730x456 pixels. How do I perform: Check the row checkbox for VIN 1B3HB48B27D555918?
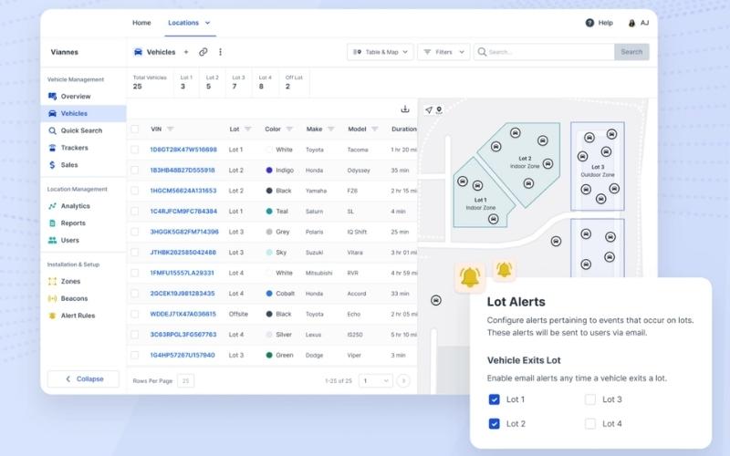(134, 171)
